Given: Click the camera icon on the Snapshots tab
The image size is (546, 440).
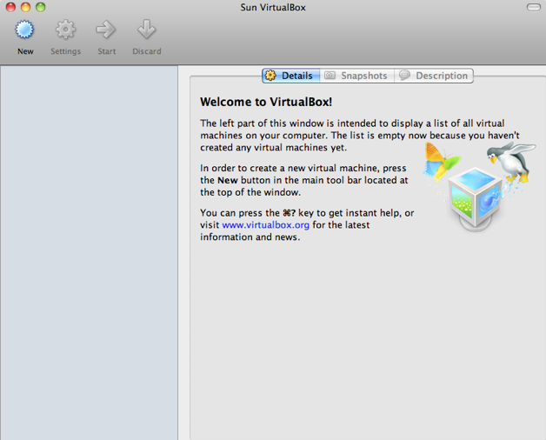Looking at the screenshot, I should (x=330, y=76).
